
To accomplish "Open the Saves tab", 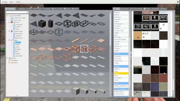I will pos(75,9).
